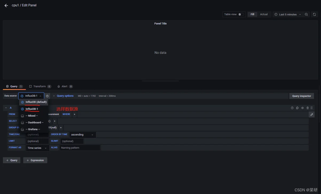Toggle the Table view switch
The image size is (321, 194).
coord(241,14)
